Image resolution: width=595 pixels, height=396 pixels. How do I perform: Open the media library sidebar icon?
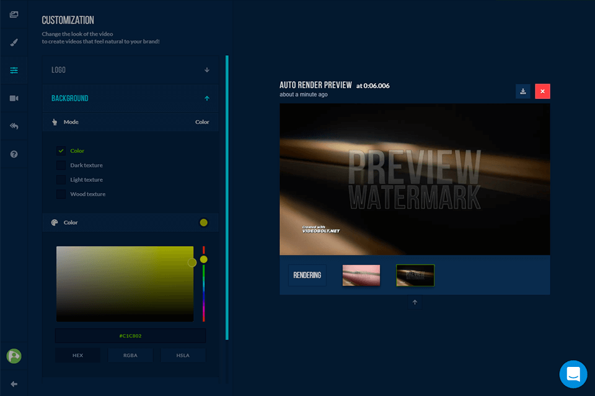pos(14,14)
